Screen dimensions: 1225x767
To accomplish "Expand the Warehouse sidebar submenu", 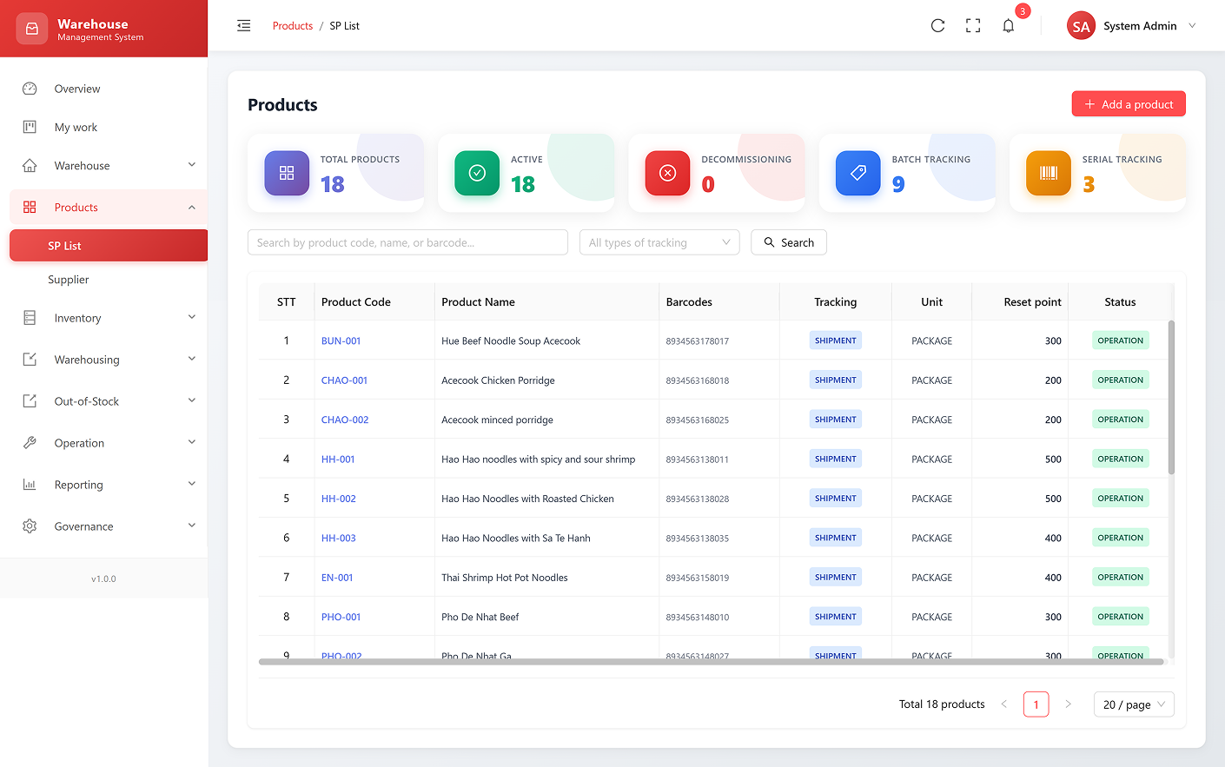I will pos(109,166).
